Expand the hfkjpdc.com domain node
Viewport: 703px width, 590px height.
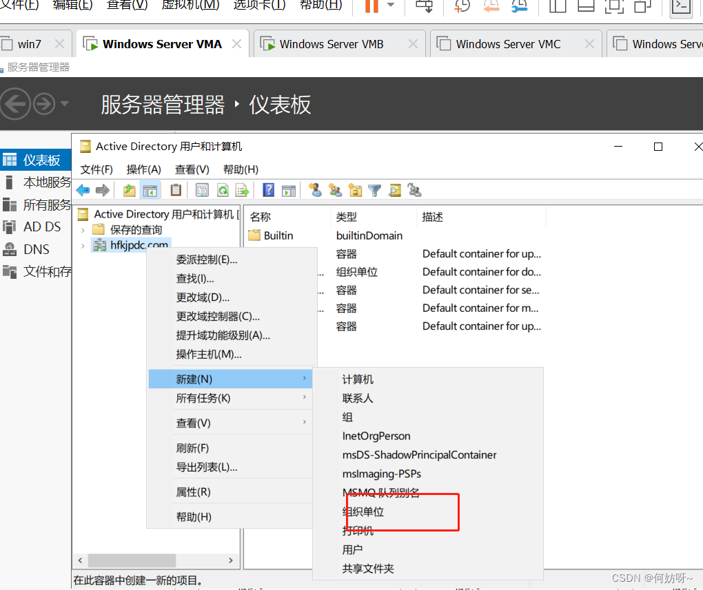[x=83, y=246]
